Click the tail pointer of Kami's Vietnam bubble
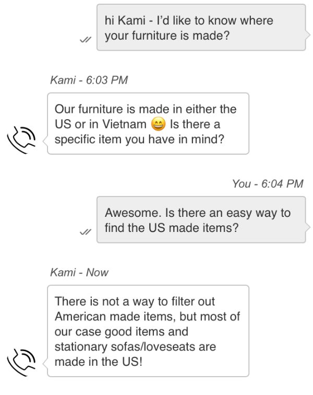 pyautogui.click(x=45, y=141)
